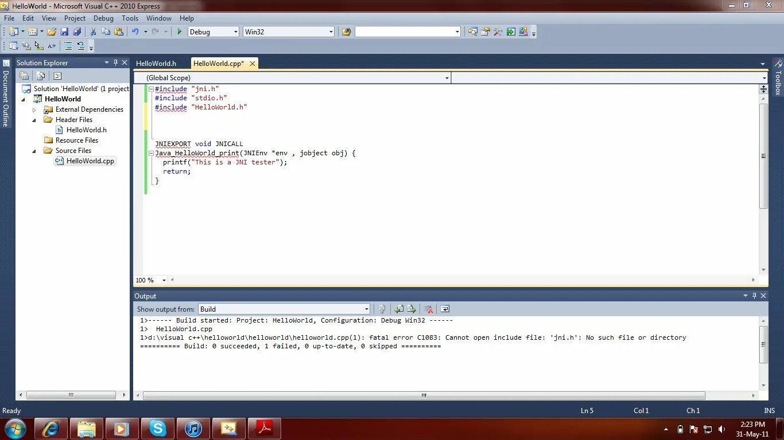Undo the last edit with the undo arrow
Viewport: 784px width, 440px height.
[135, 32]
